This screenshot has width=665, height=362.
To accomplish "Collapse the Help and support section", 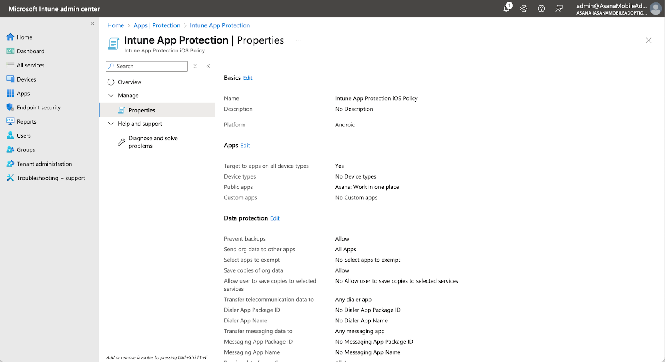I will tap(111, 124).
